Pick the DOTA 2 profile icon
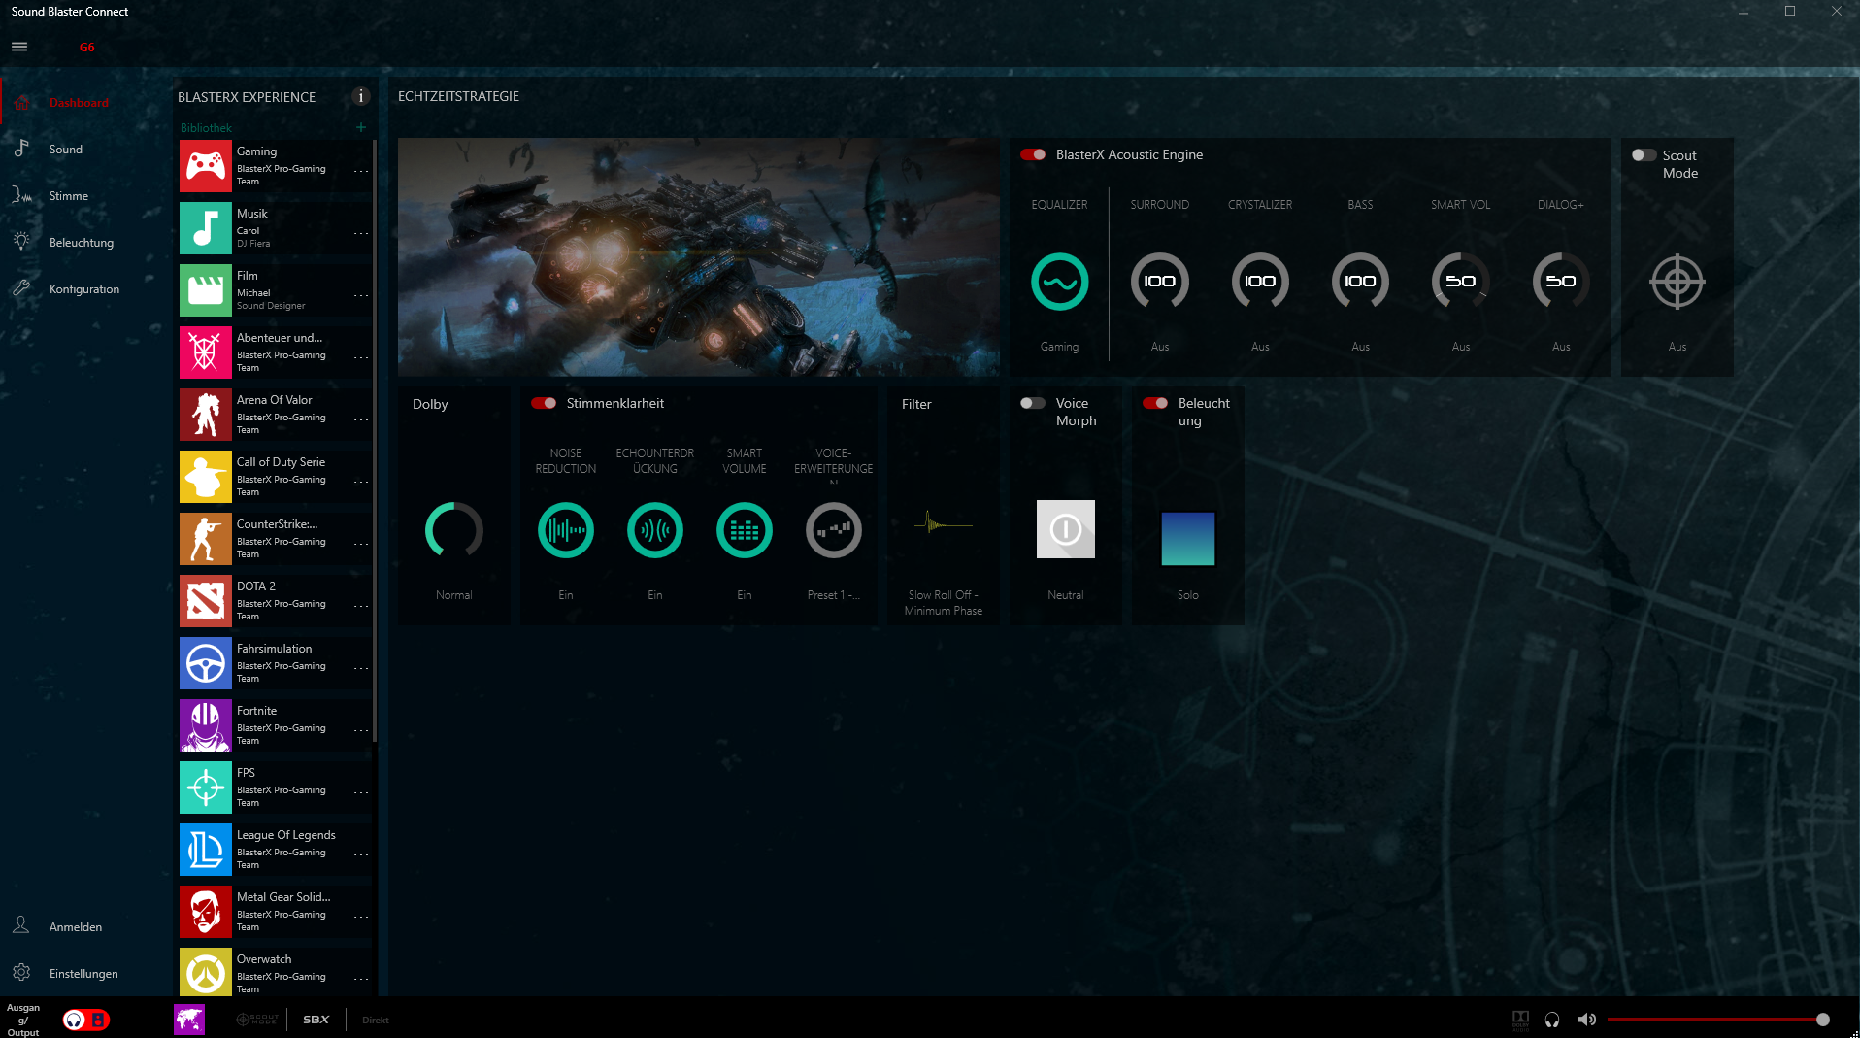This screenshot has height=1038, width=1860. coord(206,601)
